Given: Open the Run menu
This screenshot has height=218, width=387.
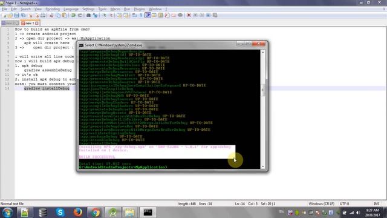Looking at the screenshot, I should (127, 9).
